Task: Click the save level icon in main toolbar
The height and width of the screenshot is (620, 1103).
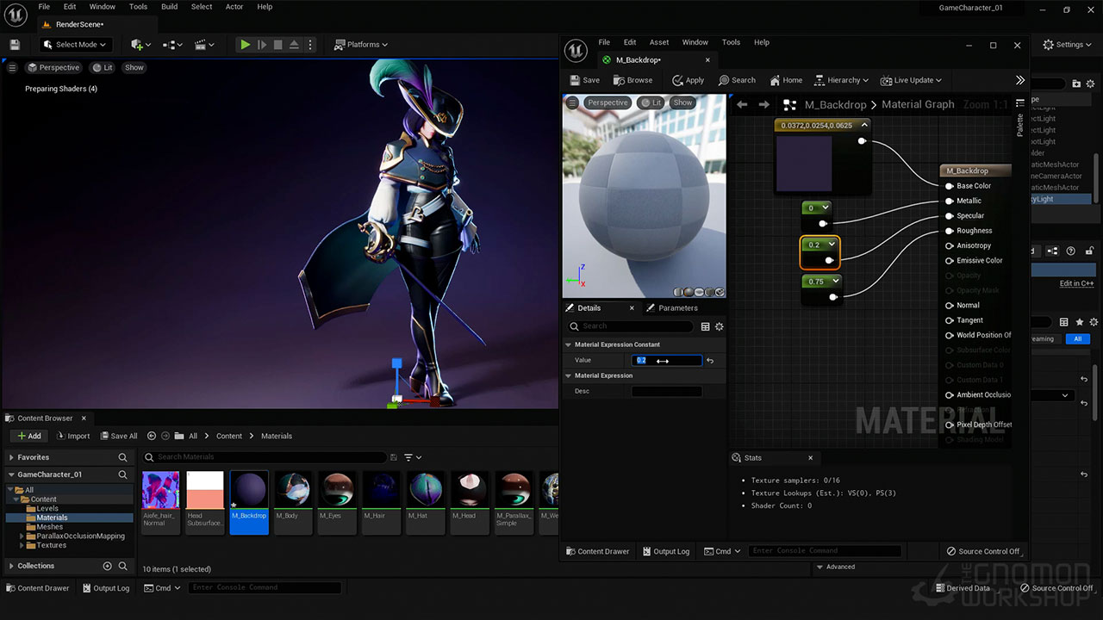Action: [x=15, y=45]
